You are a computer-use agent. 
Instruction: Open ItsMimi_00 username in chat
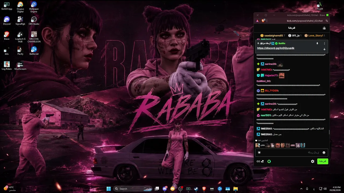click(264, 81)
